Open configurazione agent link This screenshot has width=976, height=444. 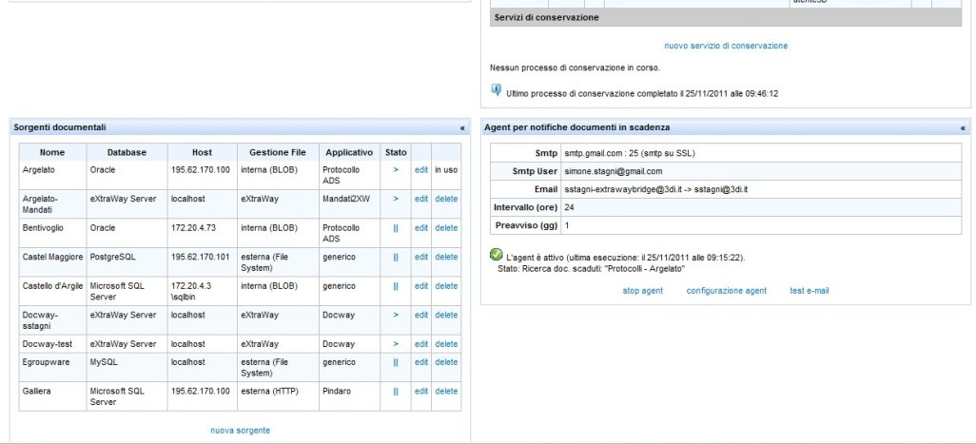pyautogui.click(x=727, y=290)
